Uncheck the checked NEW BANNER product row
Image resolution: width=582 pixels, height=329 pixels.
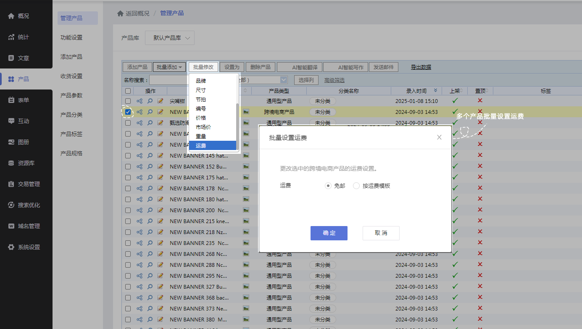pos(128,112)
